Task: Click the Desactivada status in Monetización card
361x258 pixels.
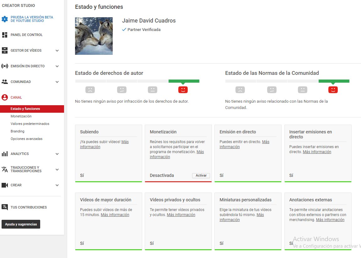Action: 162,175
